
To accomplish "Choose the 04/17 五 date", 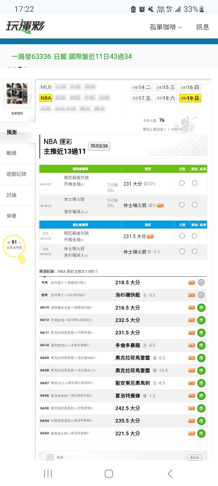I will (142, 98).
